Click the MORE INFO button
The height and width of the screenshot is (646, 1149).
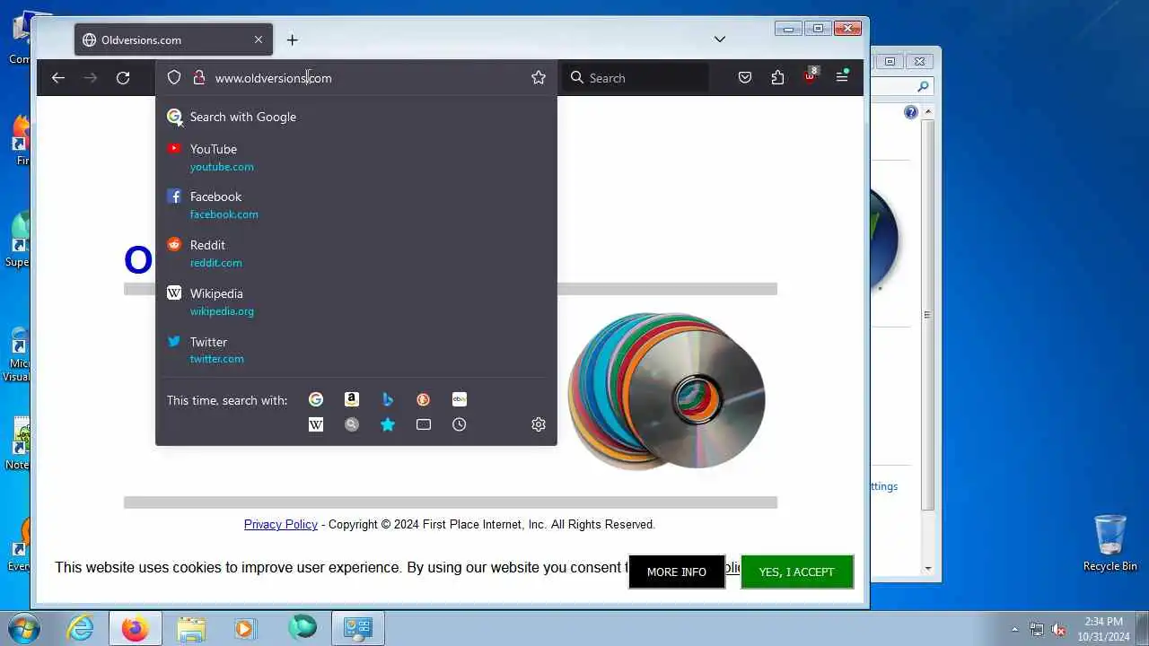coord(677,572)
